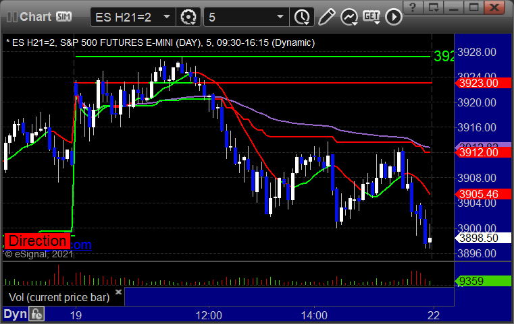Click the 12:00 time axis label
514x324 pixels.
coord(209,315)
